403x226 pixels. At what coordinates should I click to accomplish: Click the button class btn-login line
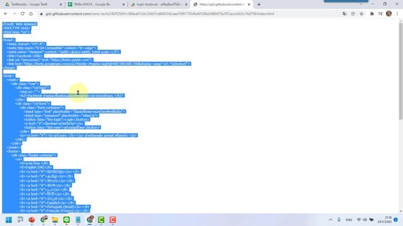(x=57, y=119)
